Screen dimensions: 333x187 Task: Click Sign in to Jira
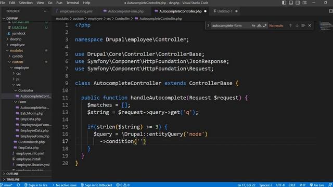36,185
